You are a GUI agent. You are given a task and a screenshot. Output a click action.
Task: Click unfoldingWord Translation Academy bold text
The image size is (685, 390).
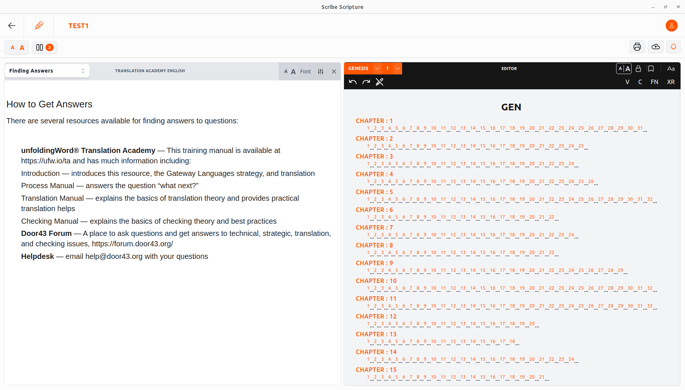click(88, 150)
